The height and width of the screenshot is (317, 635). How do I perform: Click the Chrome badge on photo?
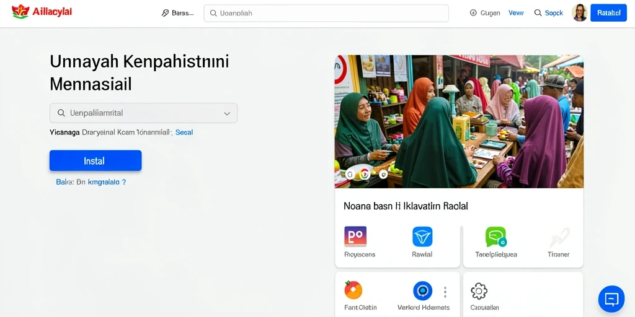pos(365,174)
